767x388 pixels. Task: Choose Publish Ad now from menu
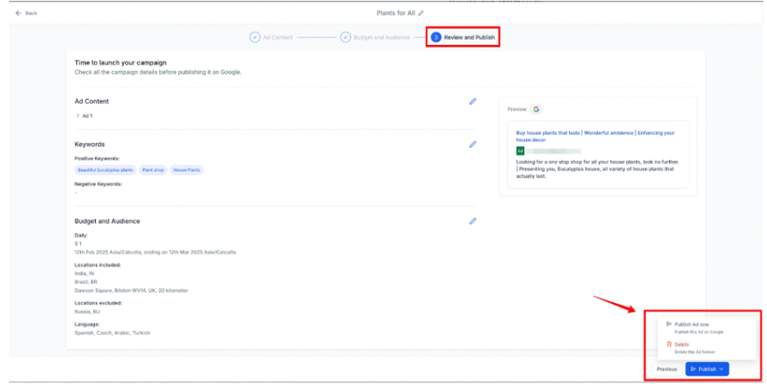(x=692, y=324)
